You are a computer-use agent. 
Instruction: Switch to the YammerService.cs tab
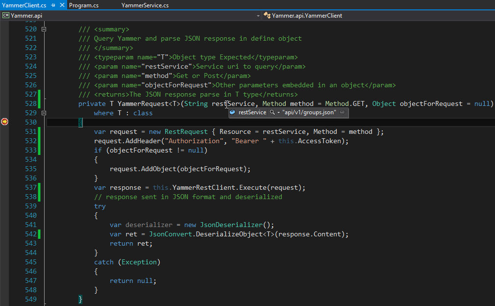pos(145,5)
